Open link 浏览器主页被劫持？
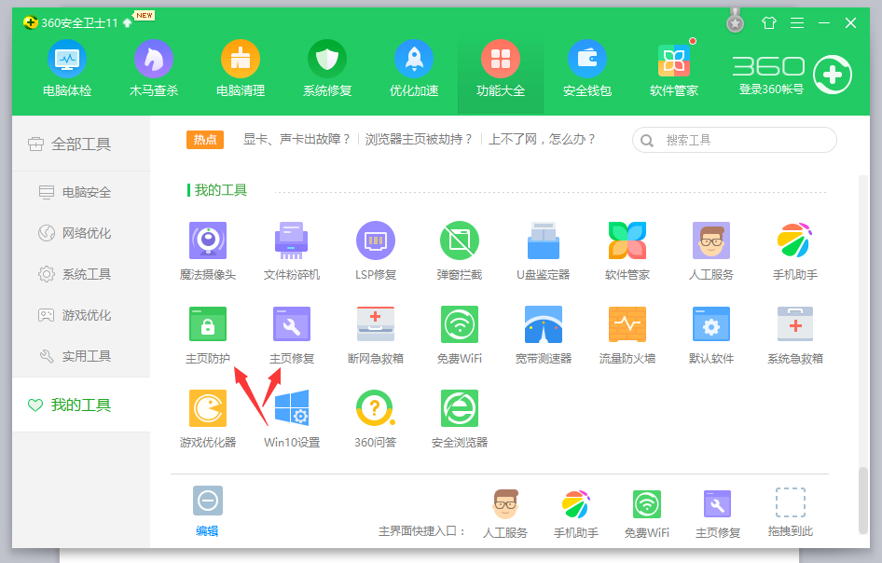 tap(419, 140)
